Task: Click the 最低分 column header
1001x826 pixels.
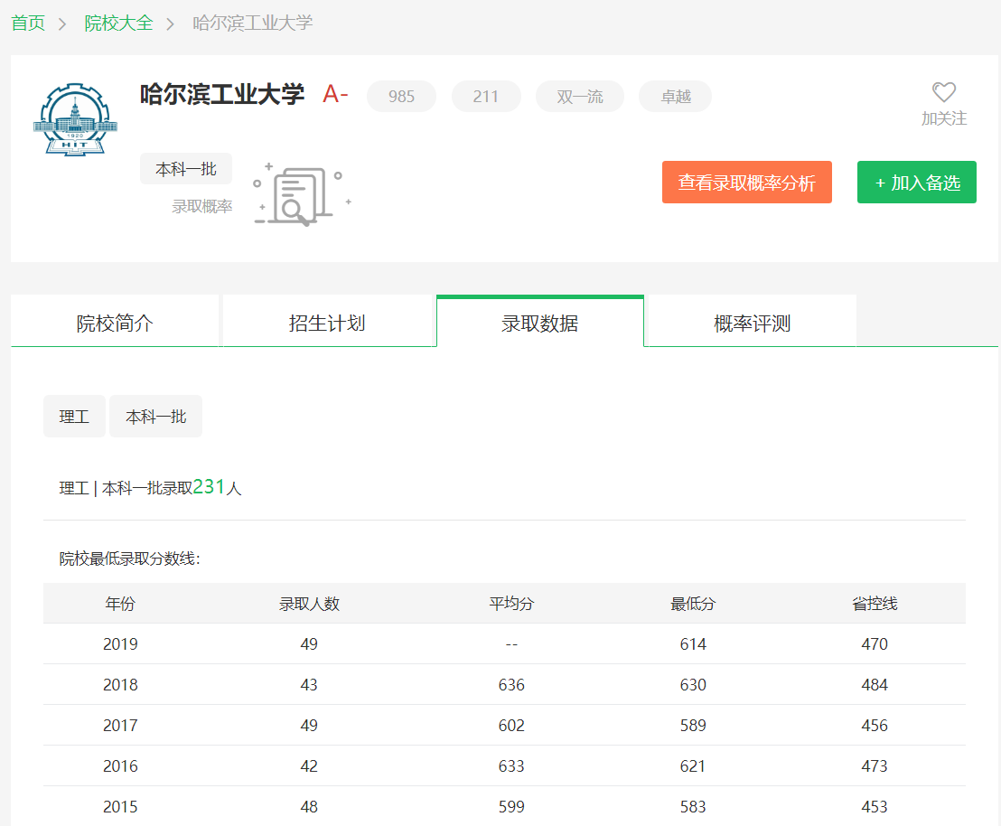Action: pos(693,604)
